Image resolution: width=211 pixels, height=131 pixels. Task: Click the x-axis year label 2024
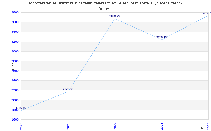[x=208, y=126]
